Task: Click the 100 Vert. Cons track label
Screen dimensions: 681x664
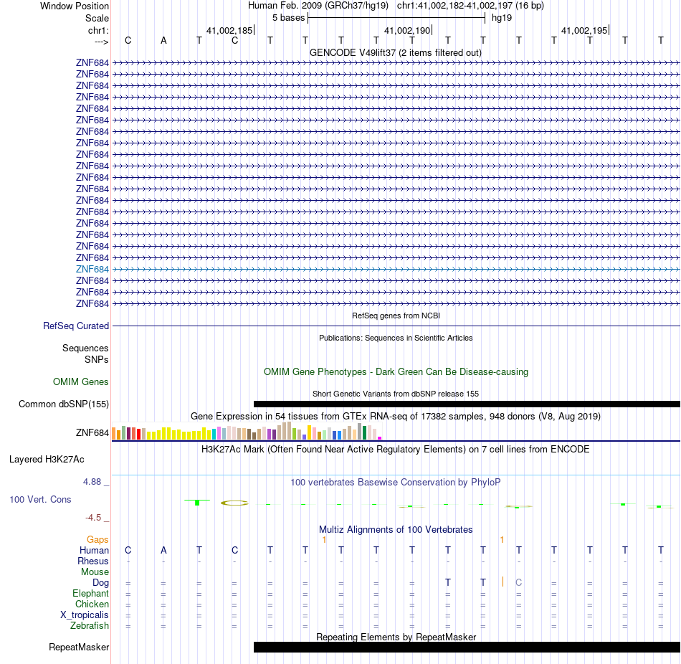Action: (x=40, y=500)
